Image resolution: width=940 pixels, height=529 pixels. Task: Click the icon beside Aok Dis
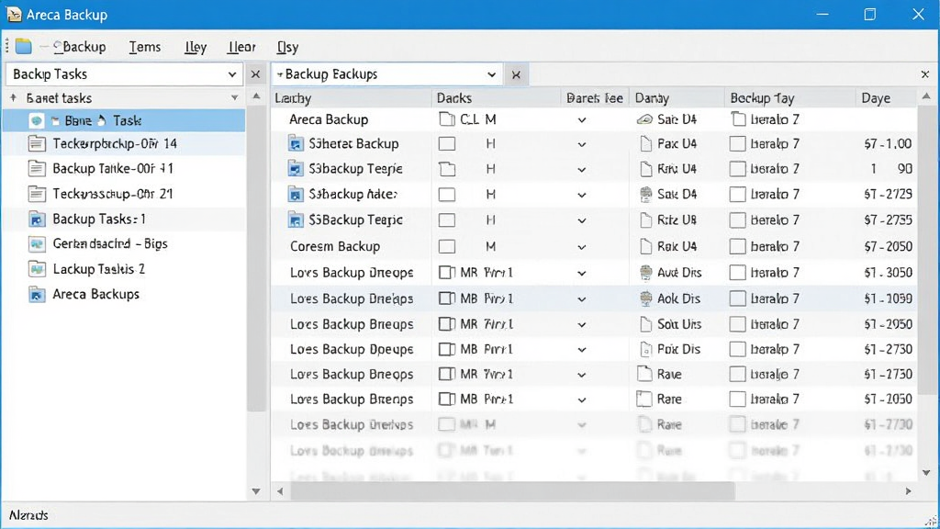click(x=645, y=298)
